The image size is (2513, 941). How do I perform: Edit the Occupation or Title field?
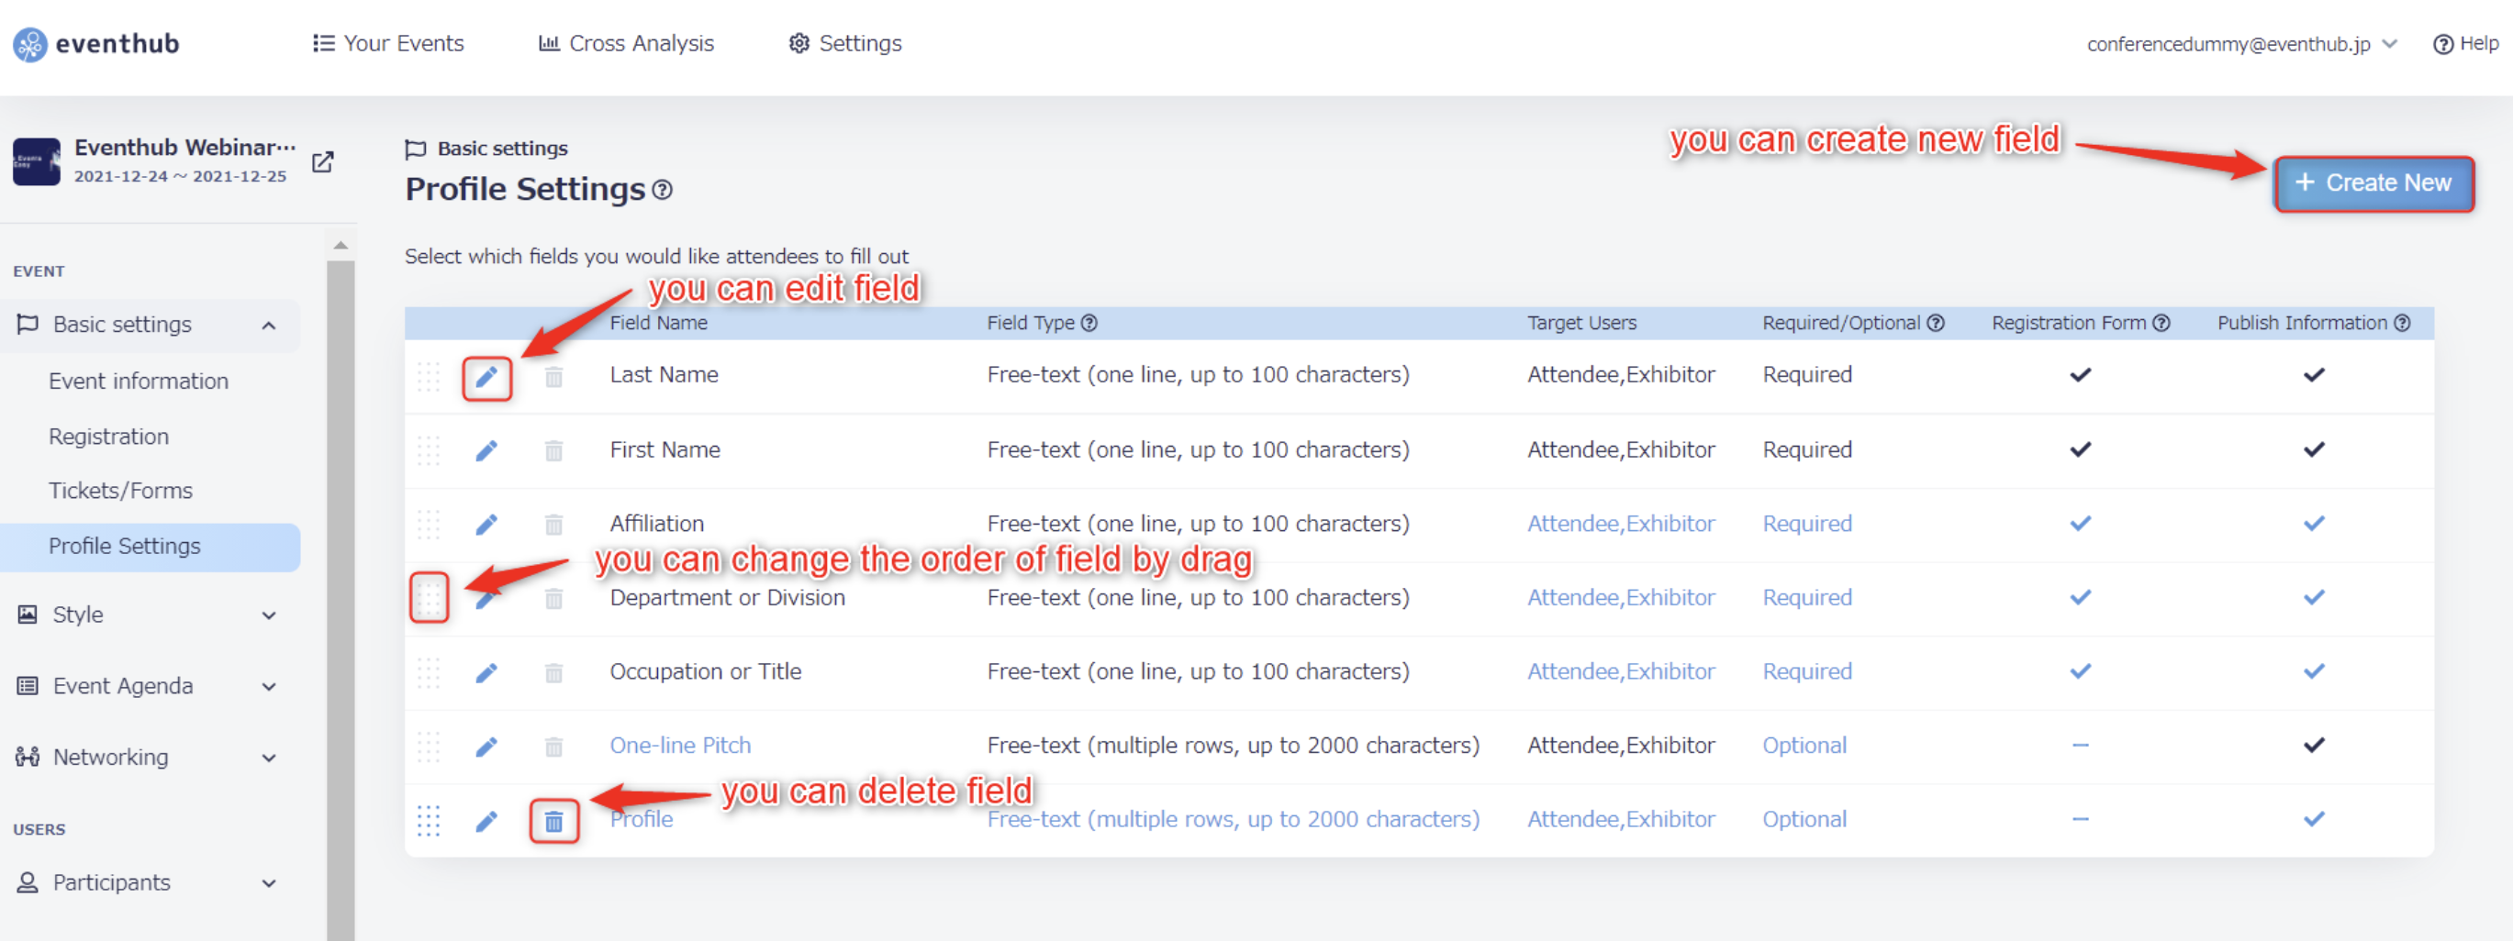(486, 673)
